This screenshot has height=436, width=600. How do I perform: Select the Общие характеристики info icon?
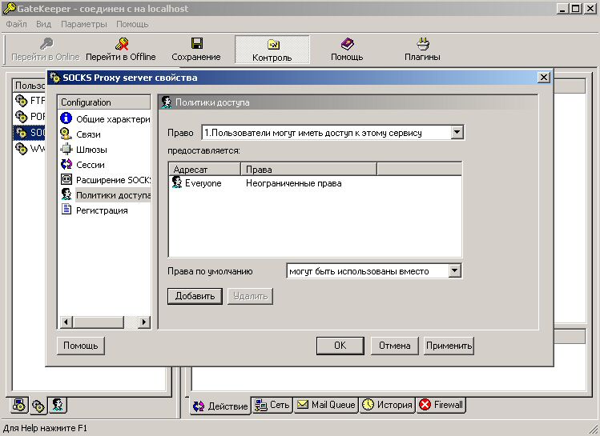click(66, 118)
